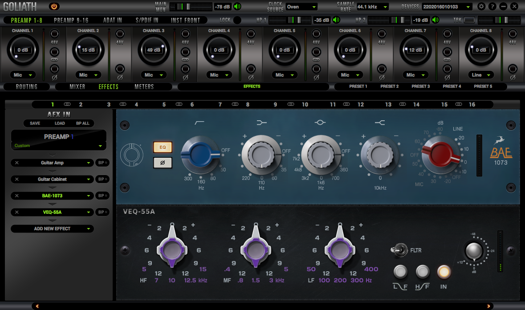Open the Custom preset dropdown
525x310 pixels.
coord(59,146)
